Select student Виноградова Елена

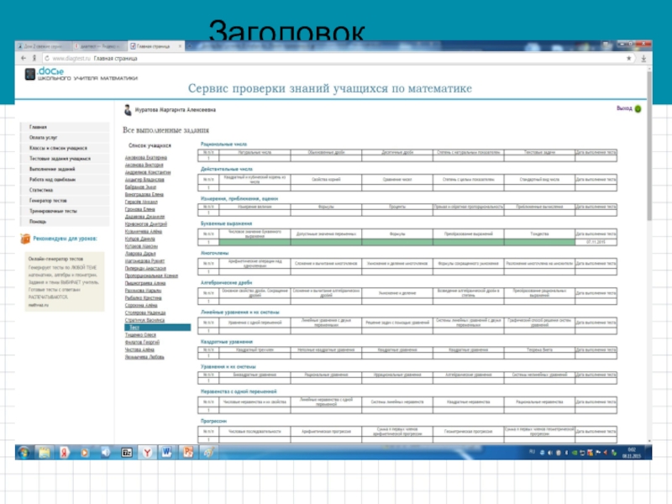[144, 195]
